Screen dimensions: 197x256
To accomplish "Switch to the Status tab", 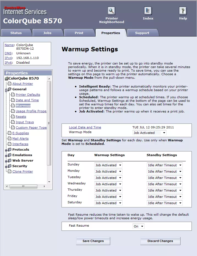I will click(16, 33).
